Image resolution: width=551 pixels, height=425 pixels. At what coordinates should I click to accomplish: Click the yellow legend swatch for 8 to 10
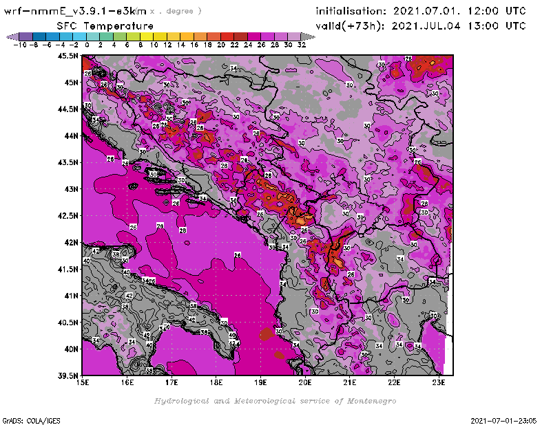(x=147, y=36)
